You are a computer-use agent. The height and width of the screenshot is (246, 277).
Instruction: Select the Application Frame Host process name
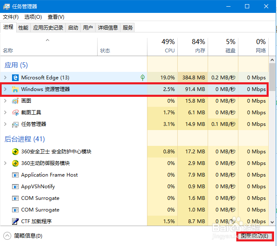[49, 175]
